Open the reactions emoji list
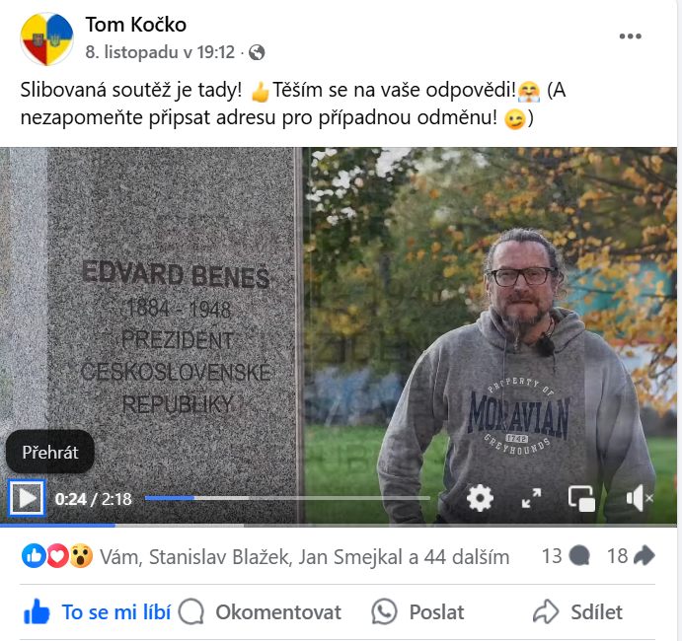The width and height of the screenshot is (682, 641). point(57,556)
